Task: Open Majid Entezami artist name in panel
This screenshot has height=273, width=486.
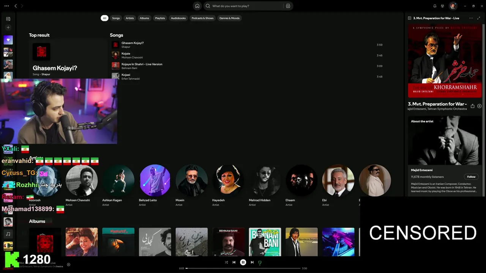Action: (421, 170)
